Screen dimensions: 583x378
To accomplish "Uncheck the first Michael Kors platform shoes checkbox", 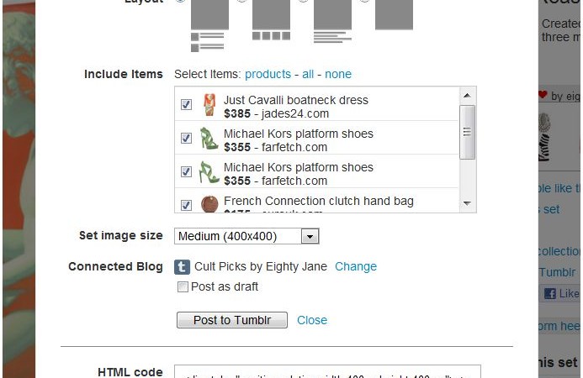I will [x=186, y=138].
